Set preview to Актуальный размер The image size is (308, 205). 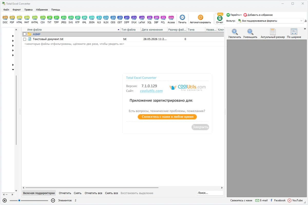click(273, 33)
